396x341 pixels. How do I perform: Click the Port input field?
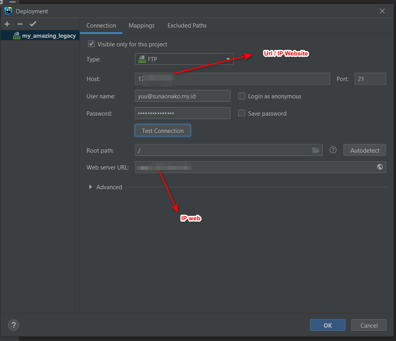point(370,79)
